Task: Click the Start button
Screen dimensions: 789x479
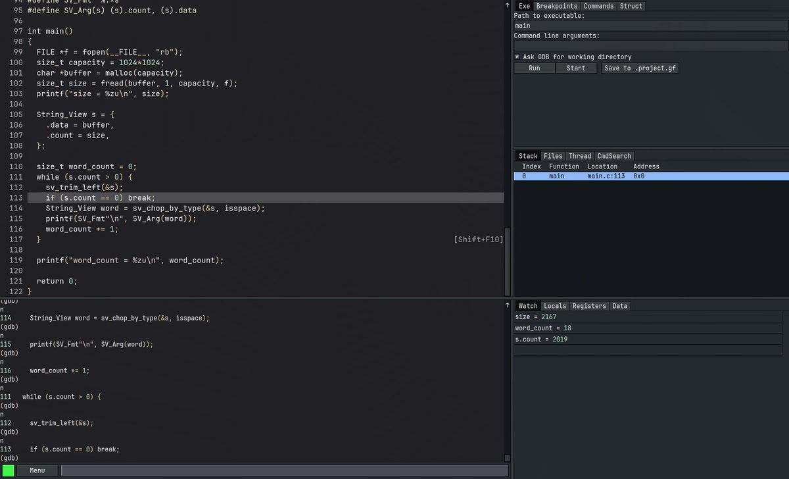Action: click(x=576, y=68)
